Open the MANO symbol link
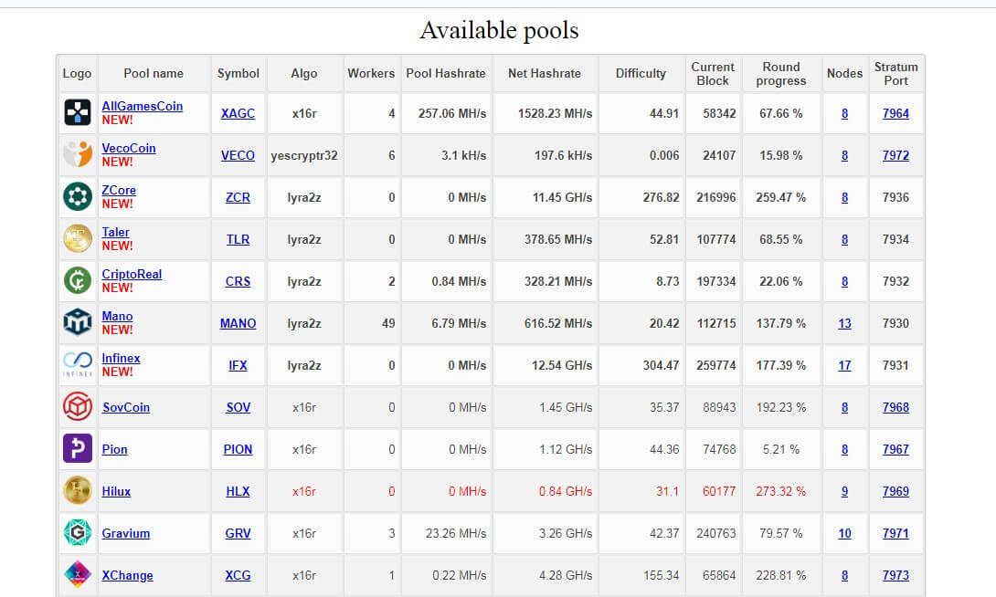 pos(238,323)
